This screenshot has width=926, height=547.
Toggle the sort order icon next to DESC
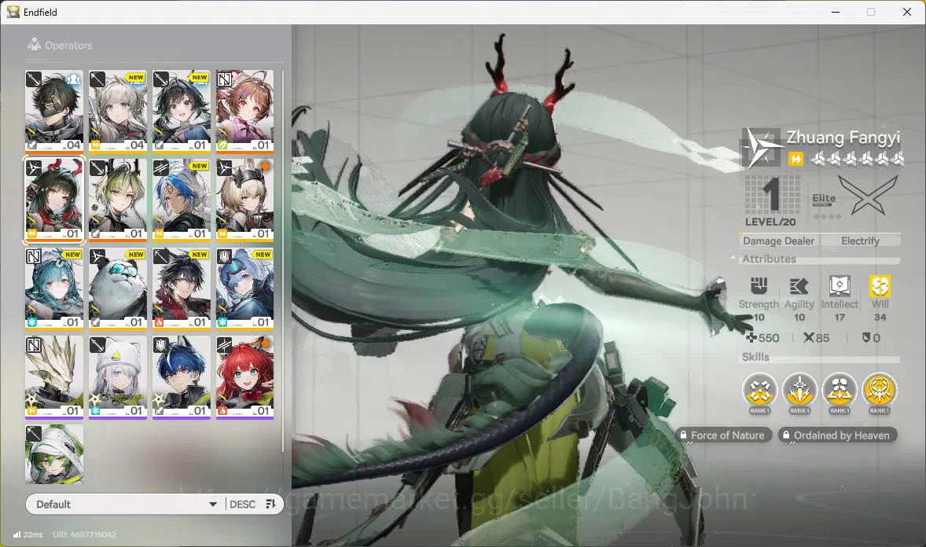coord(270,504)
